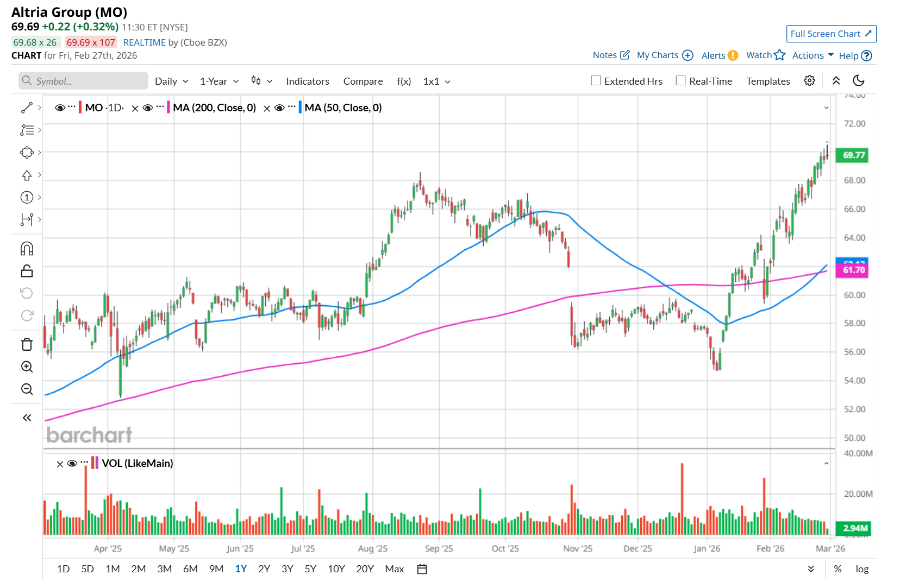Open the Indicators menu

coord(308,81)
